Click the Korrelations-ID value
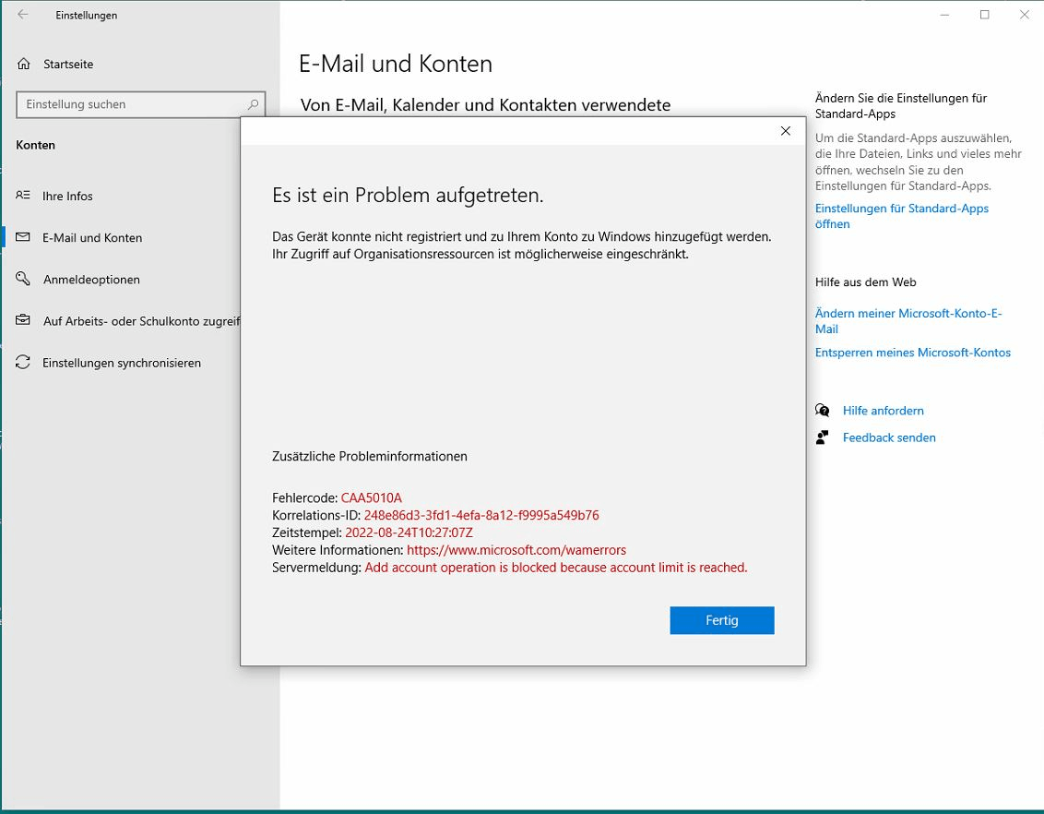The width and height of the screenshot is (1044, 814). click(481, 515)
